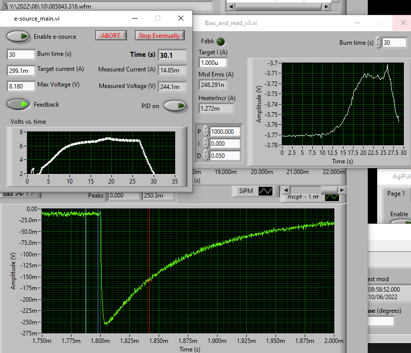The image size is (411, 353).
Task: Click Burn time stepper in Bias_and_read window
Action: 378,43
